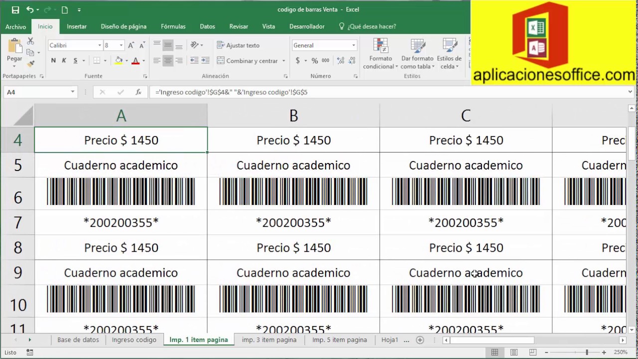Cut the selection with the scissors icon

tap(30, 41)
